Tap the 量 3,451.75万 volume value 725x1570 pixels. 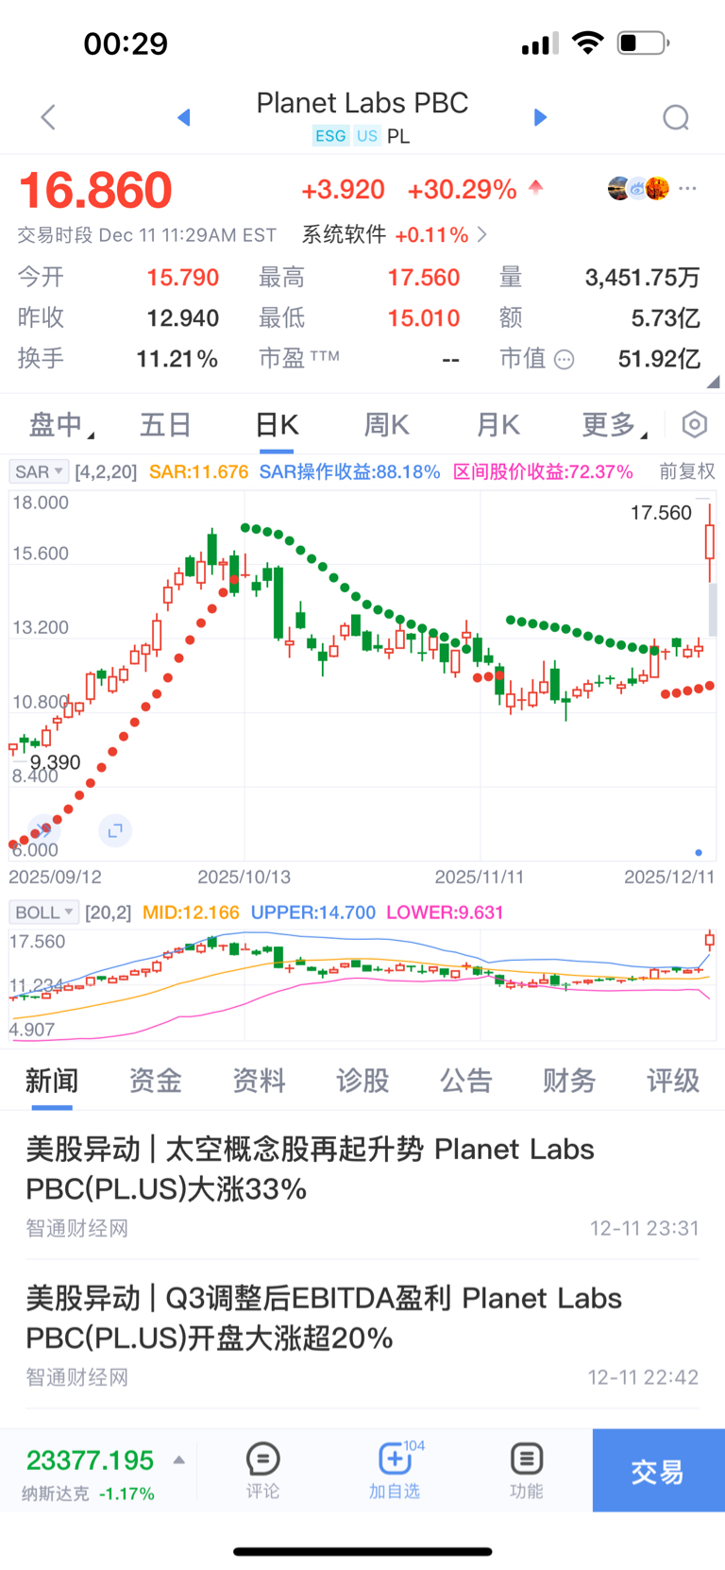[x=642, y=278]
